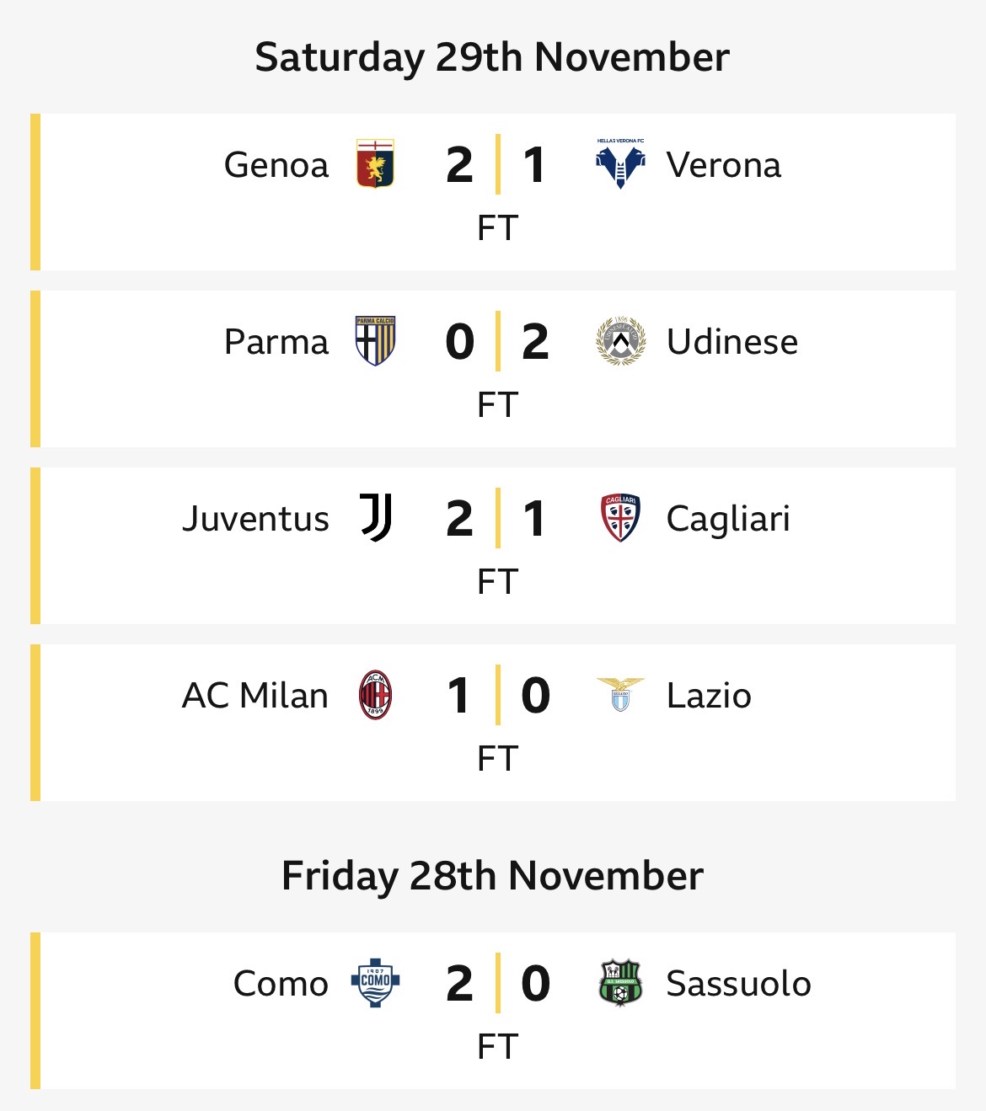Open the Udinese team name link
Screen dimensions: 986x1111
click(x=731, y=342)
